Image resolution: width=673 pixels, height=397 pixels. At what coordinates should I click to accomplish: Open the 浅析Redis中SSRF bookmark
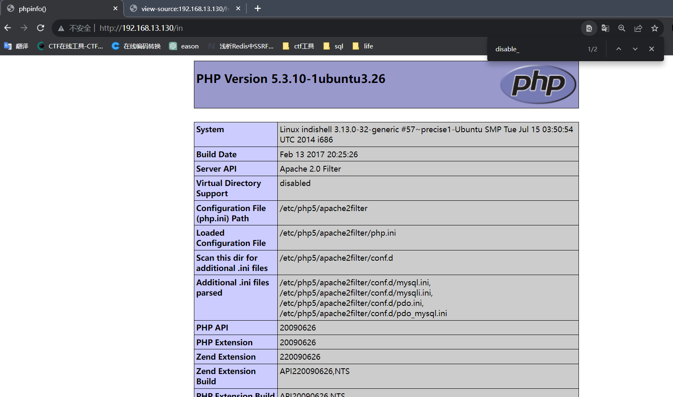coord(241,46)
